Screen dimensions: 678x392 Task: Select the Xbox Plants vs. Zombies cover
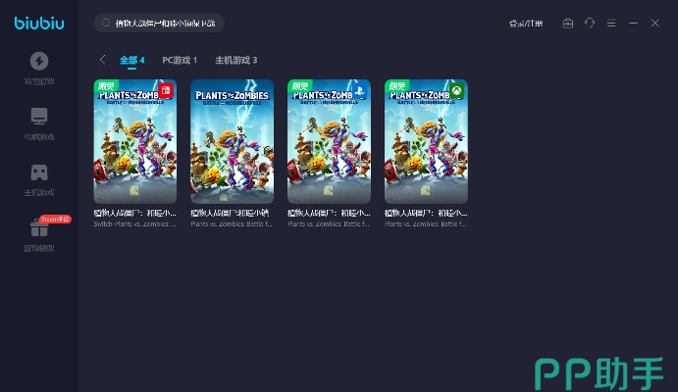(x=426, y=141)
